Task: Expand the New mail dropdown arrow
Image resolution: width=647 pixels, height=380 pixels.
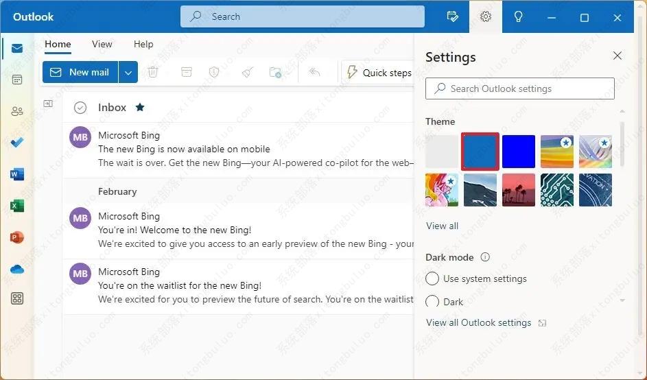Action: pyautogui.click(x=128, y=72)
